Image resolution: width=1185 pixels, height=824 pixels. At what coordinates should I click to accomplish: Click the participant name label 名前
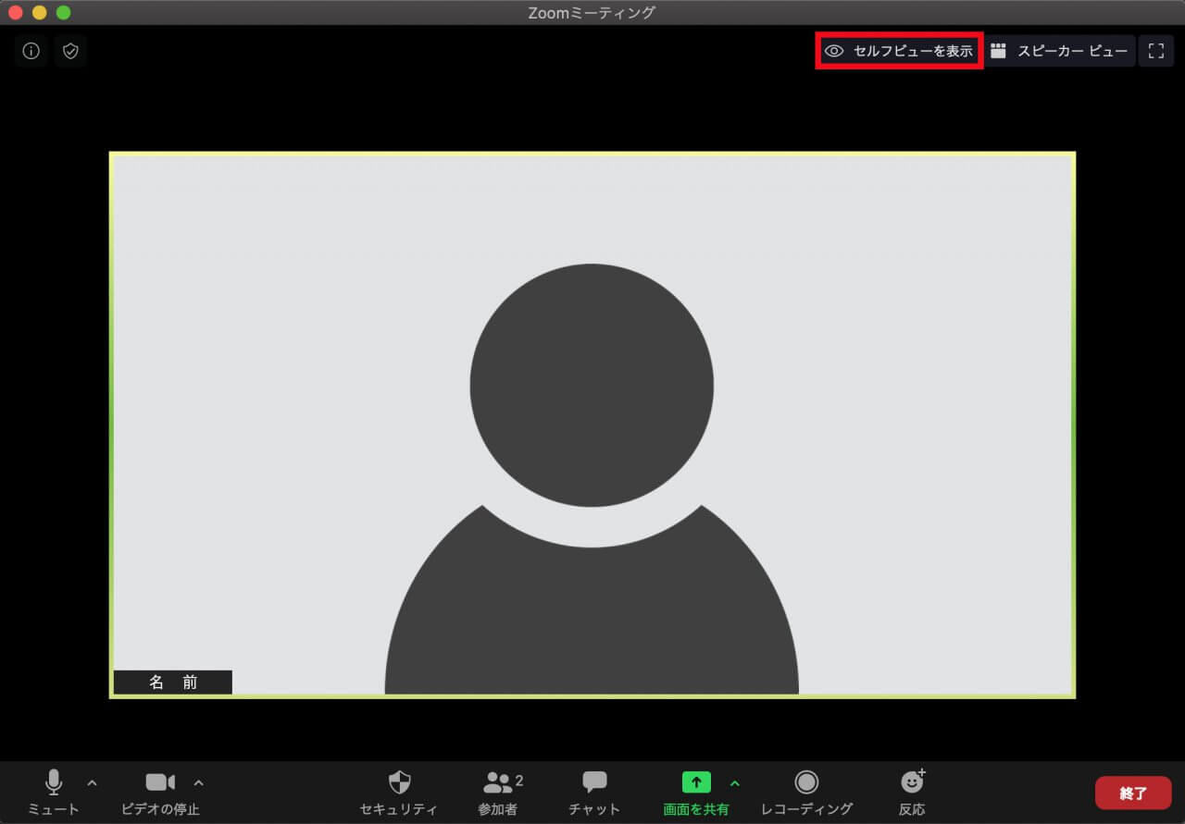click(173, 683)
